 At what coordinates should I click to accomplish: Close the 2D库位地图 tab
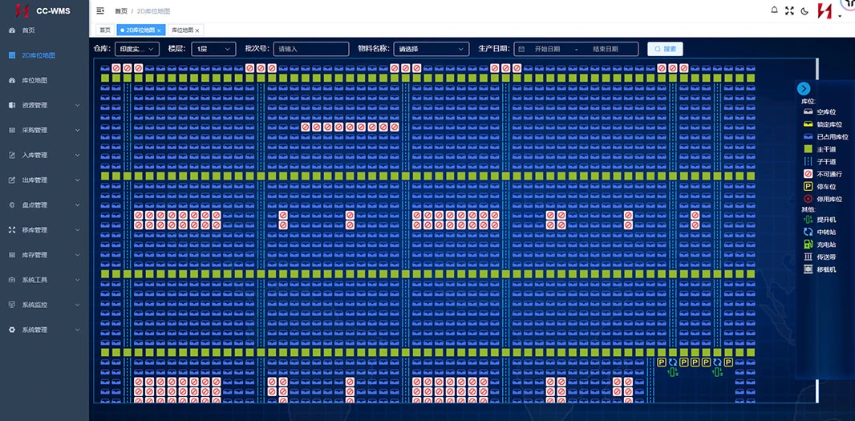point(159,30)
